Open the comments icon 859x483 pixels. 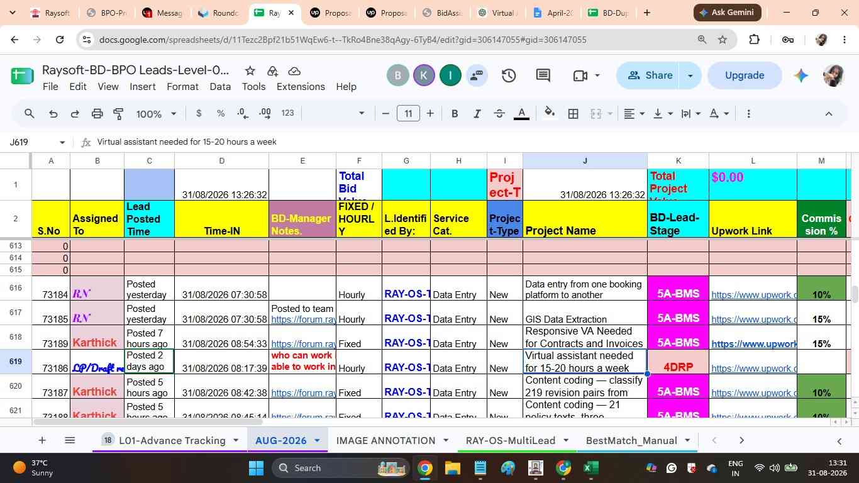tap(543, 75)
